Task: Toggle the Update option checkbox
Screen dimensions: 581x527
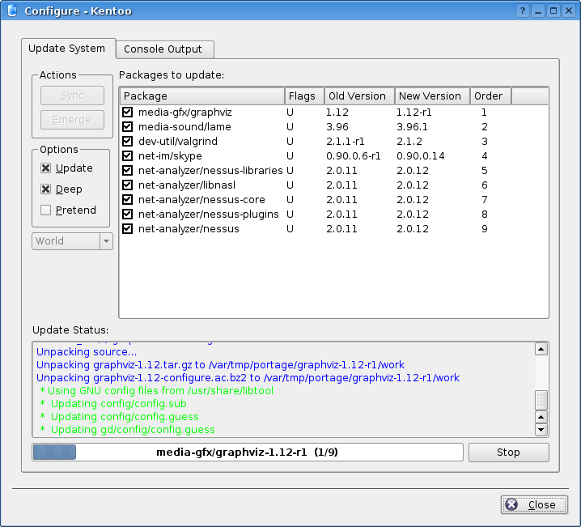Action: [45, 168]
